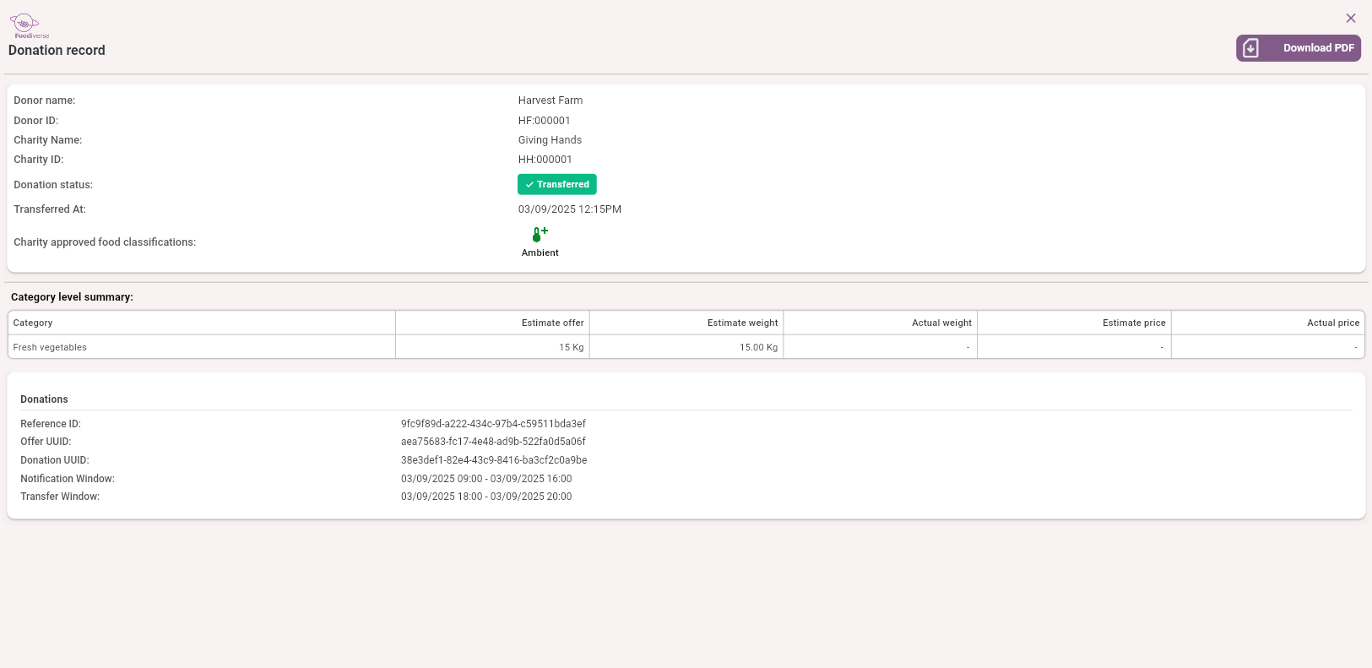Screen dimensions: 1372x668
Task: Close the donation record dialog
Action: point(1351,18)
